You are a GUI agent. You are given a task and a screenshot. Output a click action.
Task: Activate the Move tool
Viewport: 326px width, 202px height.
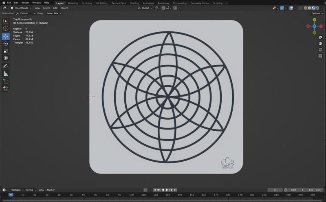(6, 36)
